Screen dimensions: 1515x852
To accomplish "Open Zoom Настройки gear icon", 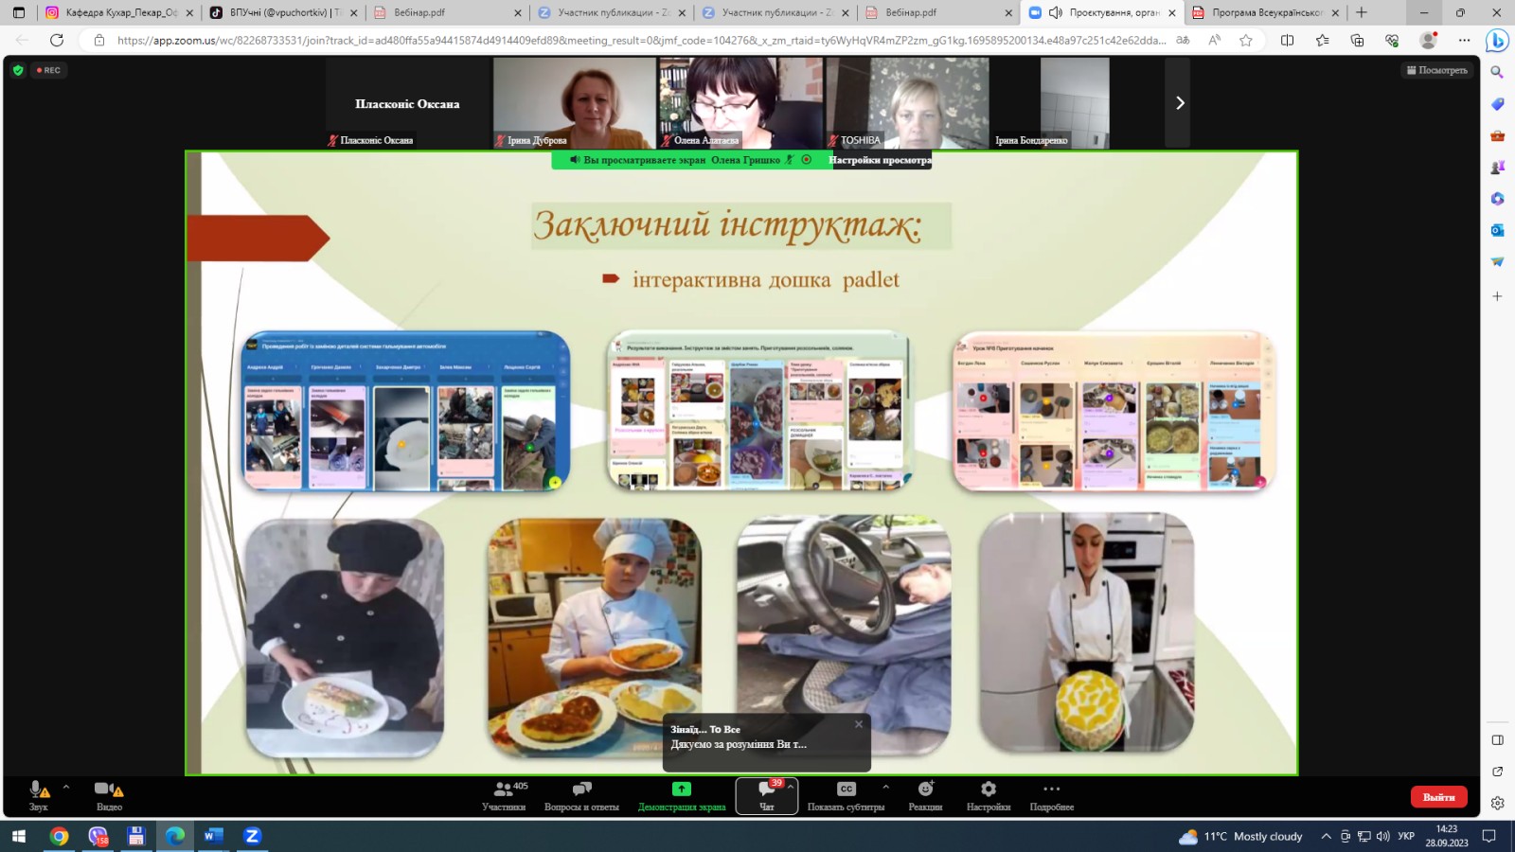I will click(989, 789).
